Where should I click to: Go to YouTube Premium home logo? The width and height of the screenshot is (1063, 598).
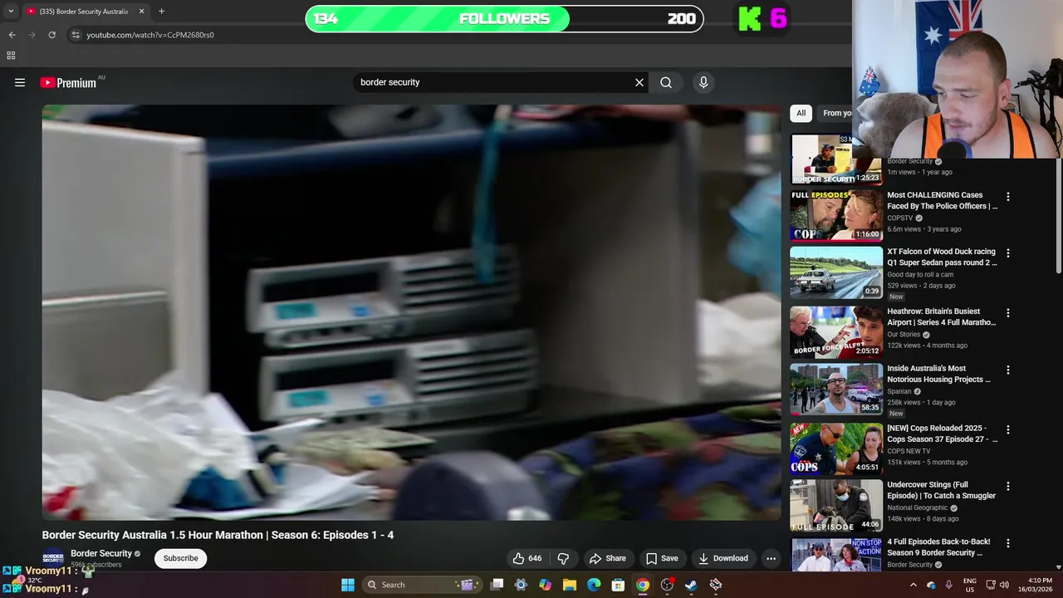(68, 82)
